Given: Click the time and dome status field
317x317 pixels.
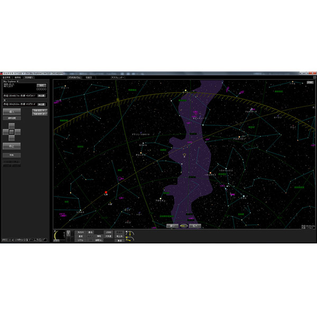Looking at the screenshot, I should click(25, 240).
